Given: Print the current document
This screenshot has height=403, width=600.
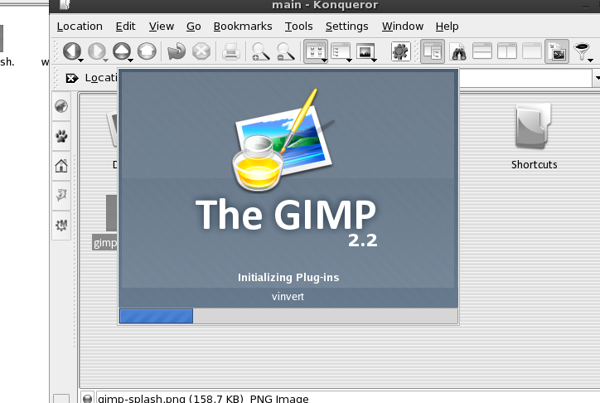Looking at the screenshot, I should [x=230, y=51].
